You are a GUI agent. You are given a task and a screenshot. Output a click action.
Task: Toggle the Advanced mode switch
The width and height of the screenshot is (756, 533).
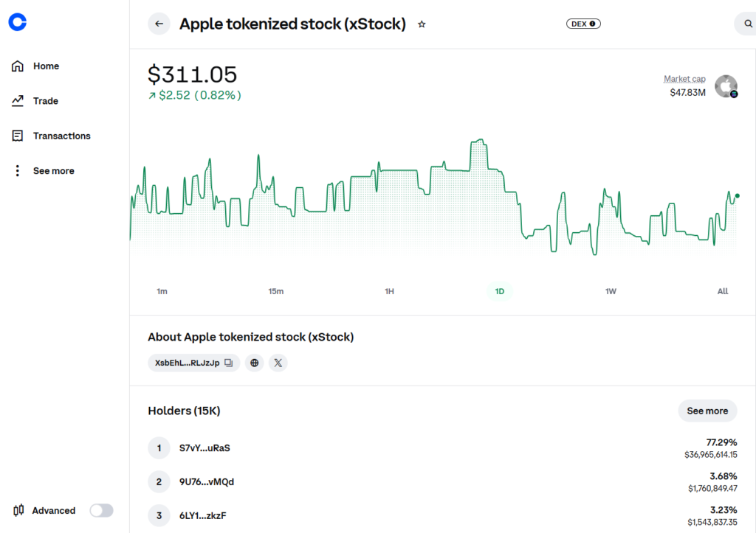pyautogui.click(x=101, y=510)
